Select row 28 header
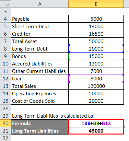 [6, 108]
